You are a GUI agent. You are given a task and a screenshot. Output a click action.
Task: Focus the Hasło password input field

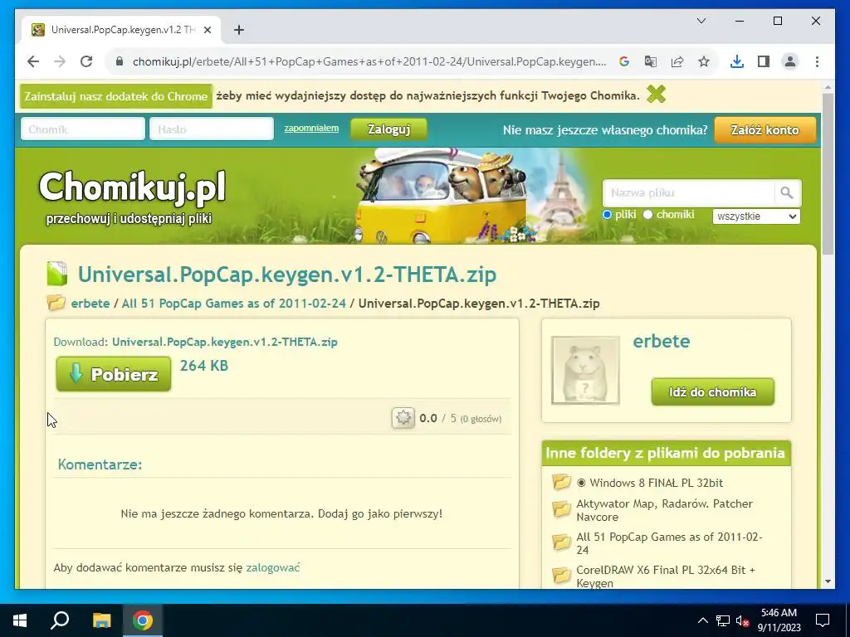tap(212, 129)
